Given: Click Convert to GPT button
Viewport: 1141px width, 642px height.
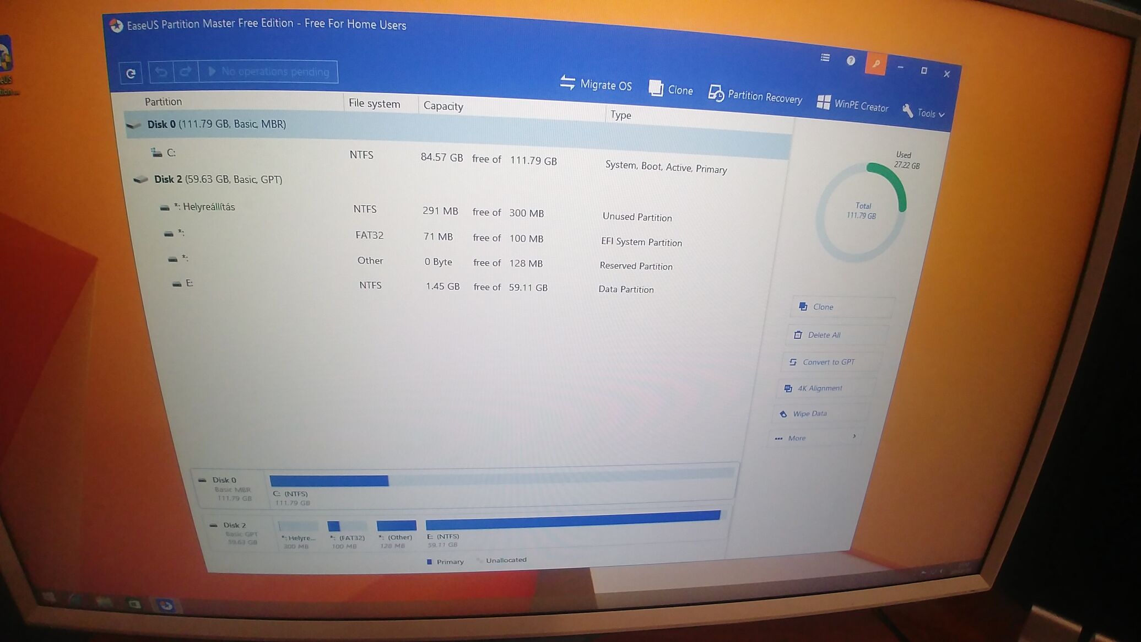Looking at the screenshot, I should [828, 362].
